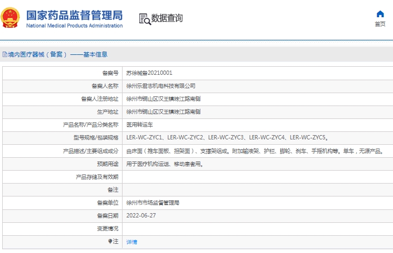The width and height of the screenshot is (393, 253).
Task: Select the 型号规格/包装规格 label
Action: coord(96,138)
